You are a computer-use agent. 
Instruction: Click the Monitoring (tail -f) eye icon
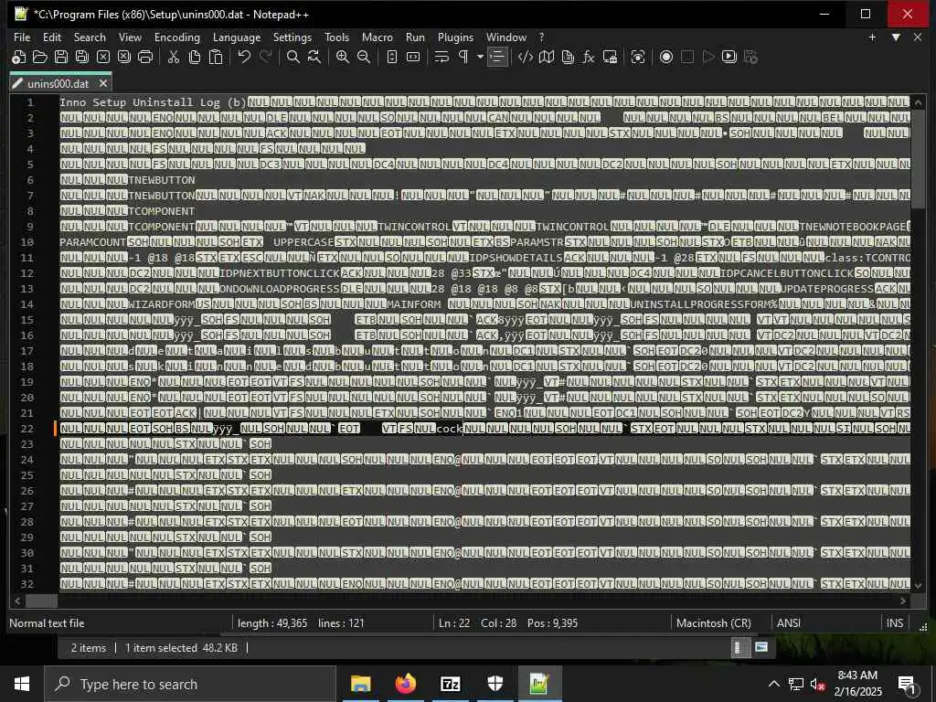point(637,58)
